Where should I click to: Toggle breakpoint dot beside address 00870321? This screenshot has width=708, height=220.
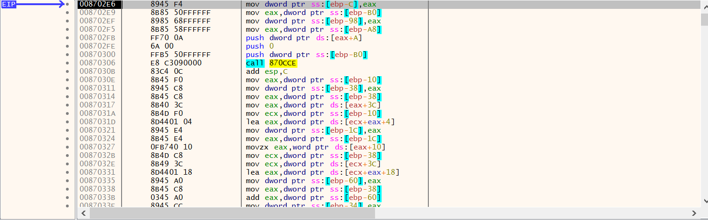pyautogui.click(x=68, y=130)
